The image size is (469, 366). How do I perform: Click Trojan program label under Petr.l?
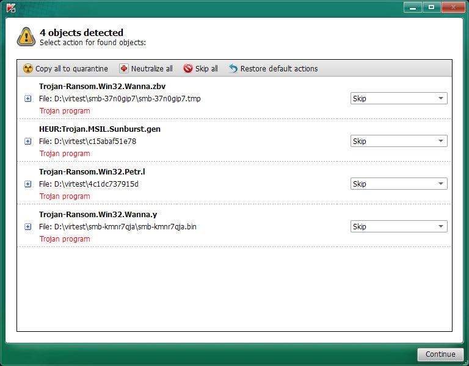pos(65,196)
